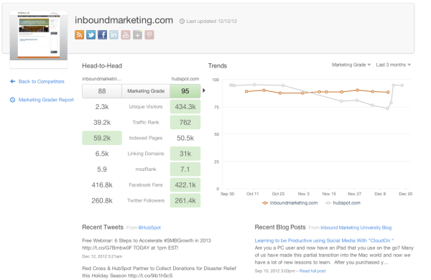Click the Traffic Rank label

tap(146, 122)
